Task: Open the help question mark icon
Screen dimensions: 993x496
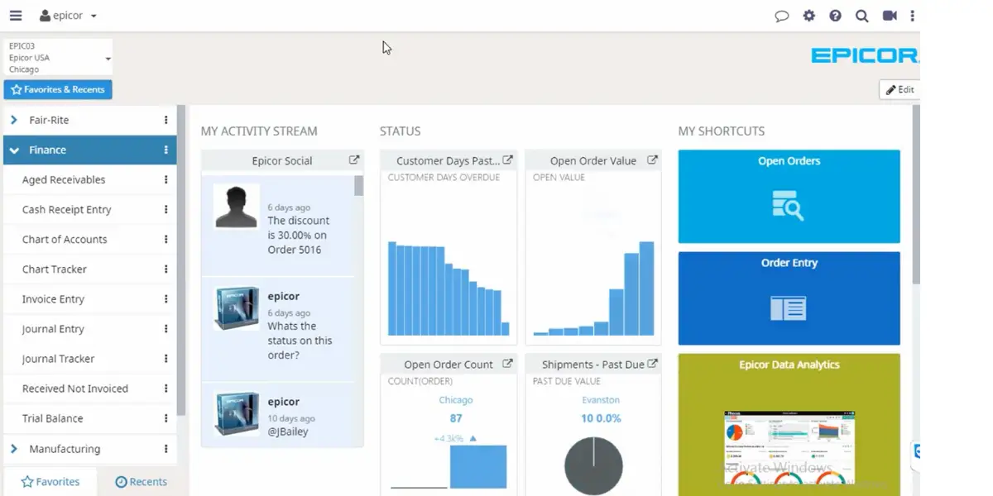Action: coord(836,16)
